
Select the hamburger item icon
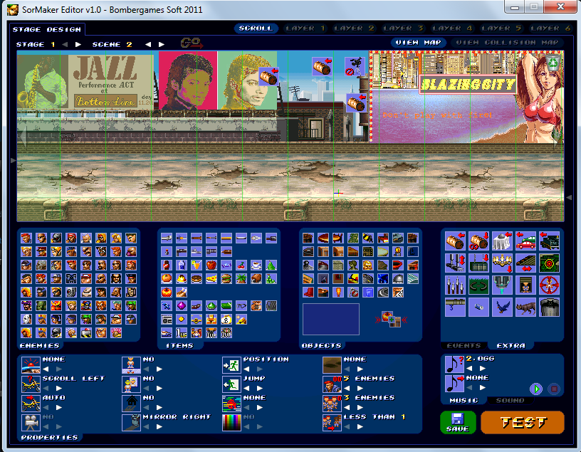(226, 278)
